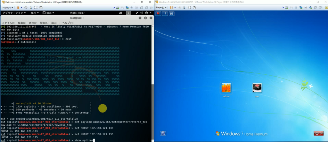
Task: Enable Unity mode in Windows 7 VMware window
Action: pos(194,8)
